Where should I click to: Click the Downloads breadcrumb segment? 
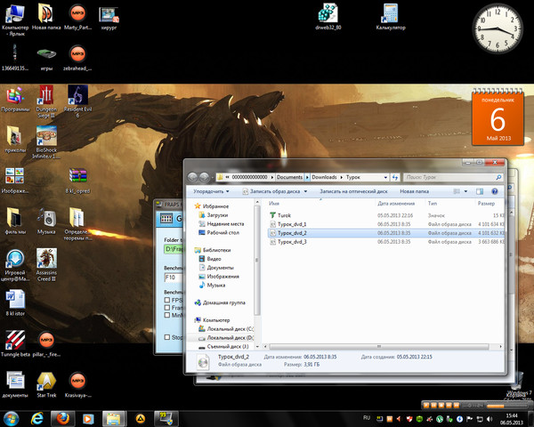[324, 177]
